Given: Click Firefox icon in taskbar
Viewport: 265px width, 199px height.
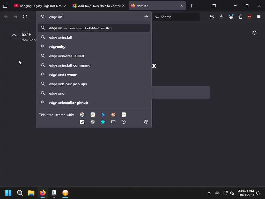Looking at the screenshot, I should pyautogui.click(x=43, y=193).
